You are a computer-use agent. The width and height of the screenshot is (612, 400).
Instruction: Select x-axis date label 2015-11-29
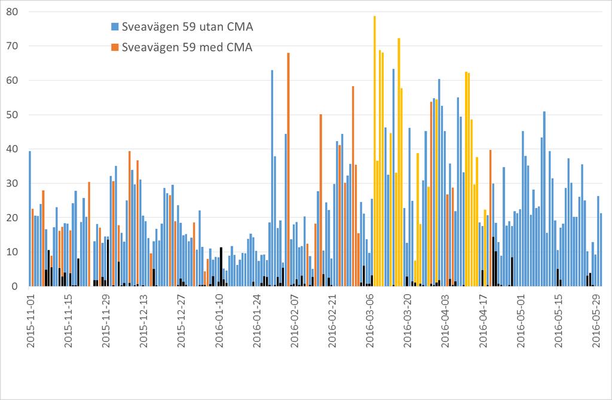coord(106,320)
